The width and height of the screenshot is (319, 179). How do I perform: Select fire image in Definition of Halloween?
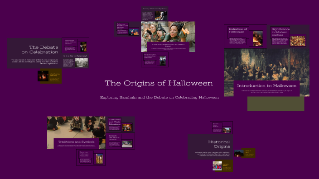tap(258, 38)
